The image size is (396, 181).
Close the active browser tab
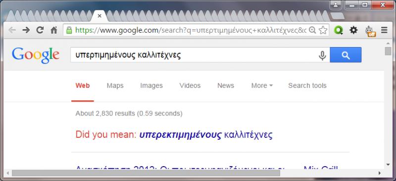point(99,16)
